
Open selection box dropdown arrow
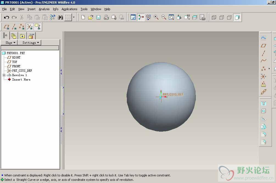pos(74,17)
